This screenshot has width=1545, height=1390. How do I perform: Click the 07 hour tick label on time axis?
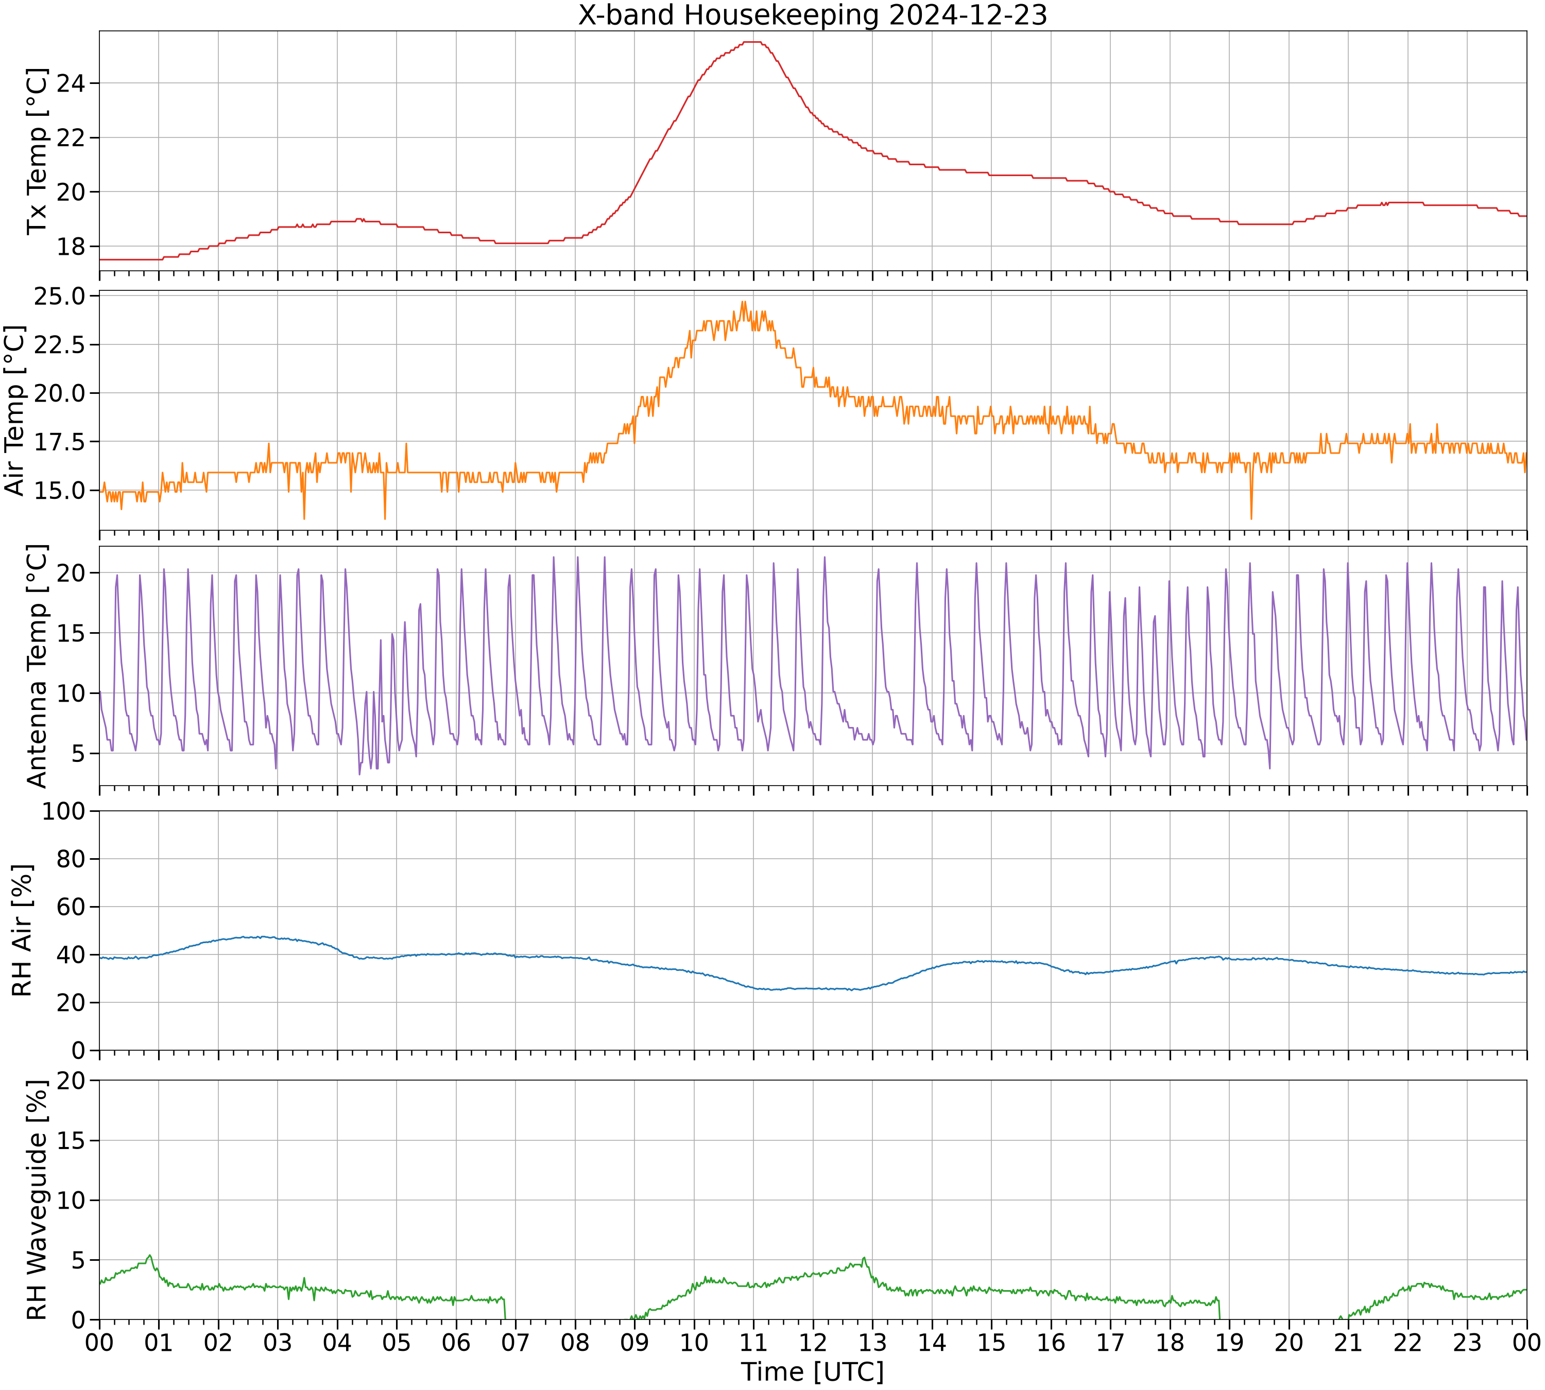516,1342
